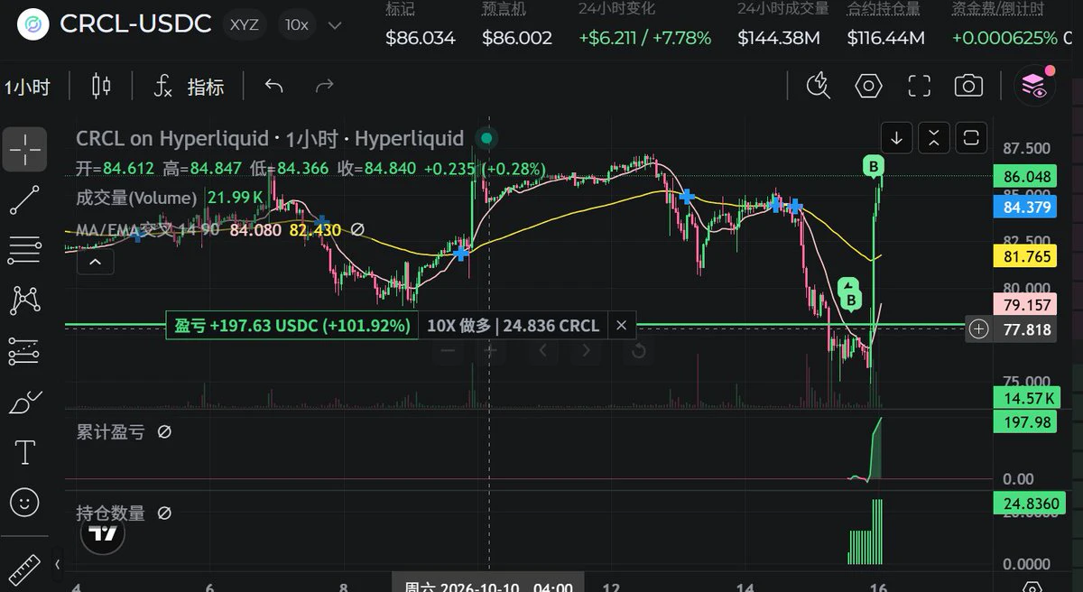
Task: Enter fullscreen chart mode
Action: (919, 87)
